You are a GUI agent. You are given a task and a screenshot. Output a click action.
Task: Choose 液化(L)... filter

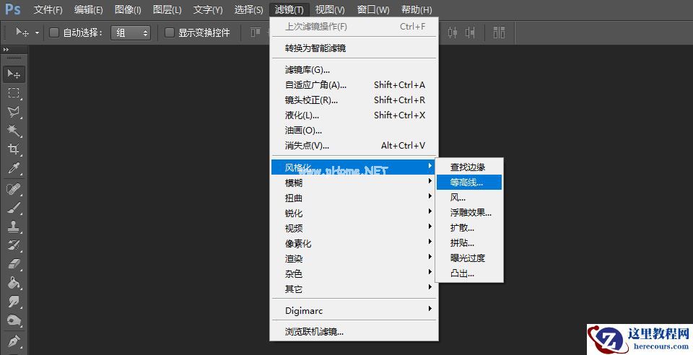pos(354,115)
